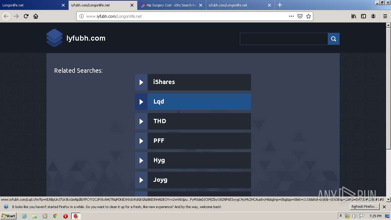Click the taskbar clock showing 7:25 PM
Screen dimensions: 391x220
[375, 216]
